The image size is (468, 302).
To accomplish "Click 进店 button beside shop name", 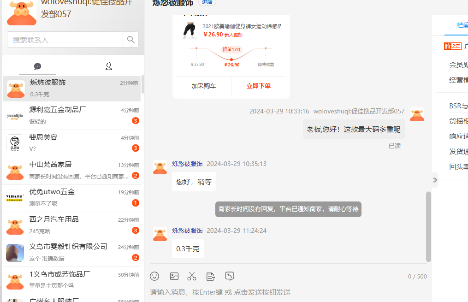I will pos(207,2).
